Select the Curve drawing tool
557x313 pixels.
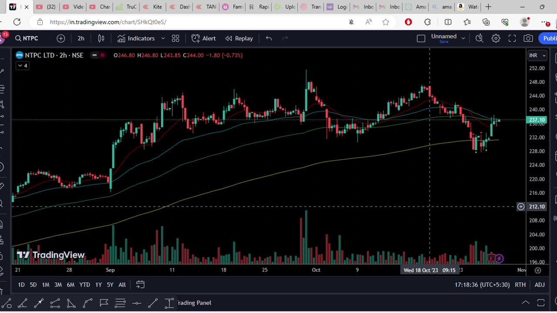(87, 303)
